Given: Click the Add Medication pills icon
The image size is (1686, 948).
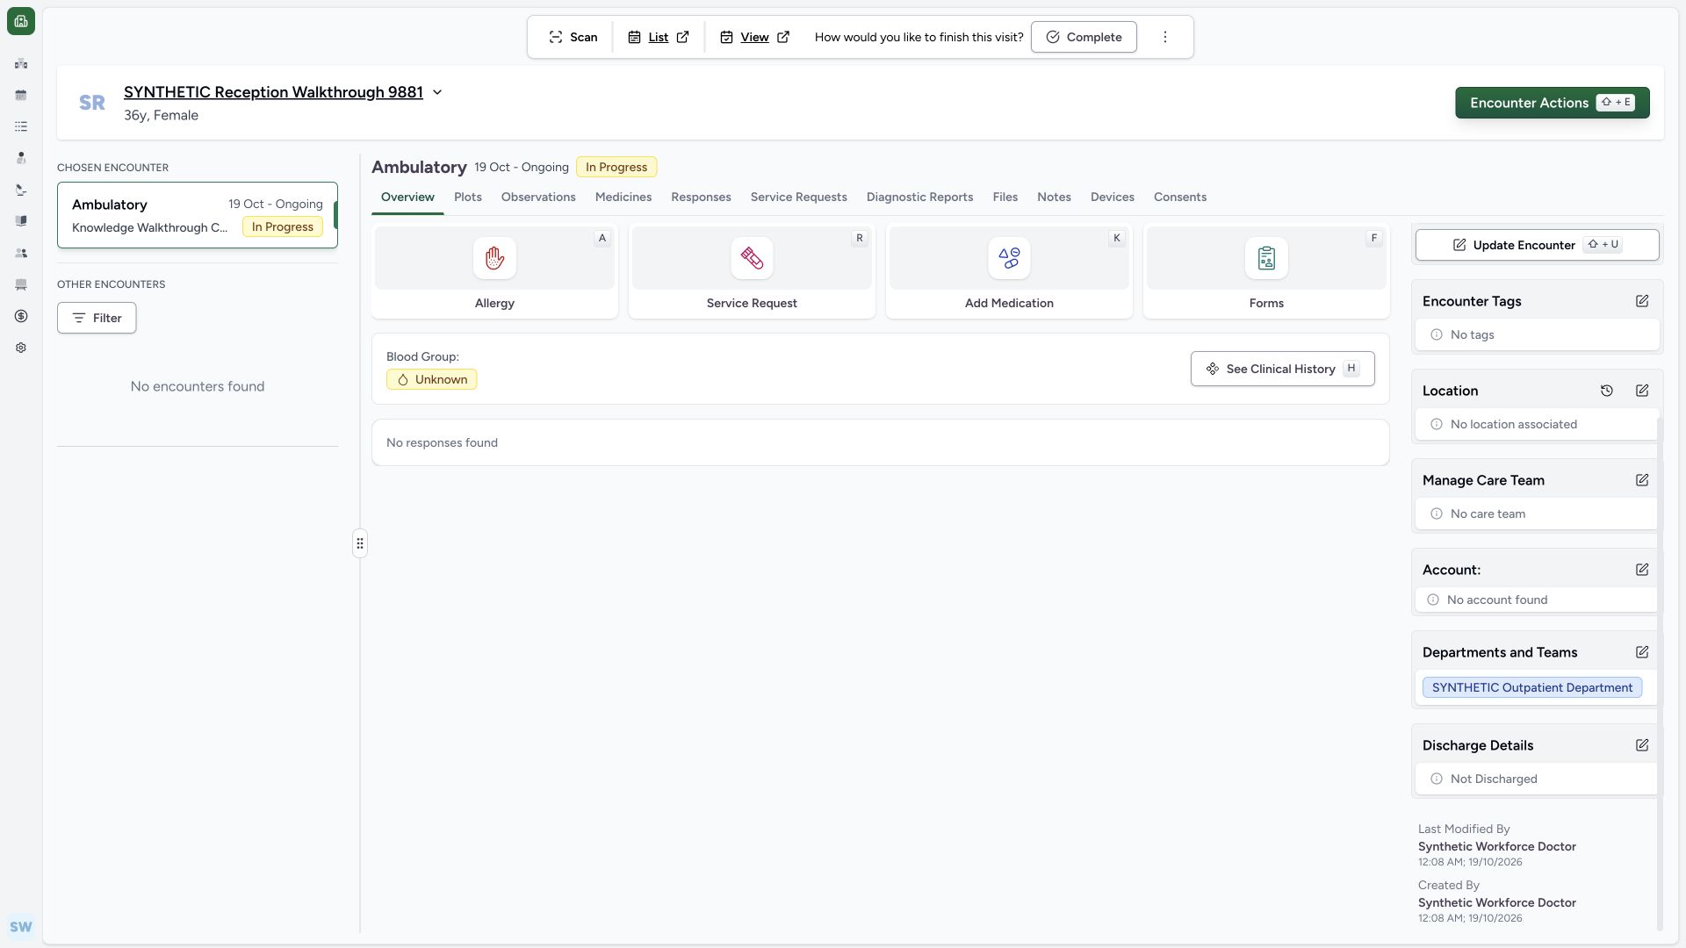Looking at the screenshot, I should tap(1009, 258).
